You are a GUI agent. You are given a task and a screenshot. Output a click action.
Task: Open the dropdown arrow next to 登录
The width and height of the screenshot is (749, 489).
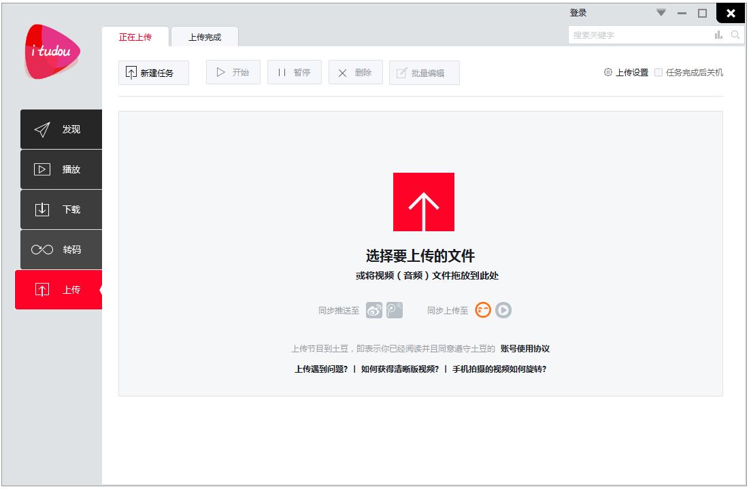pos(660,12)
